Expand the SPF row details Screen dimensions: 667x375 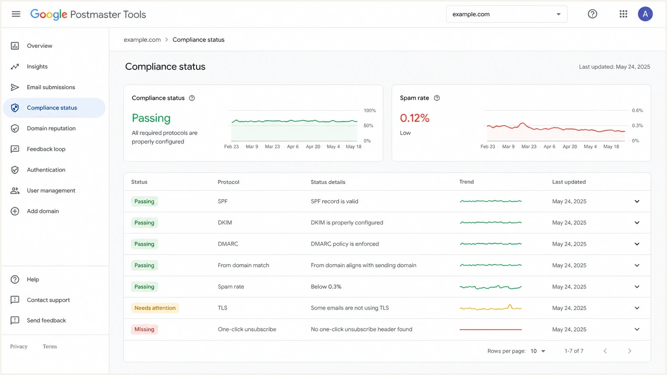tap(637, 201)
